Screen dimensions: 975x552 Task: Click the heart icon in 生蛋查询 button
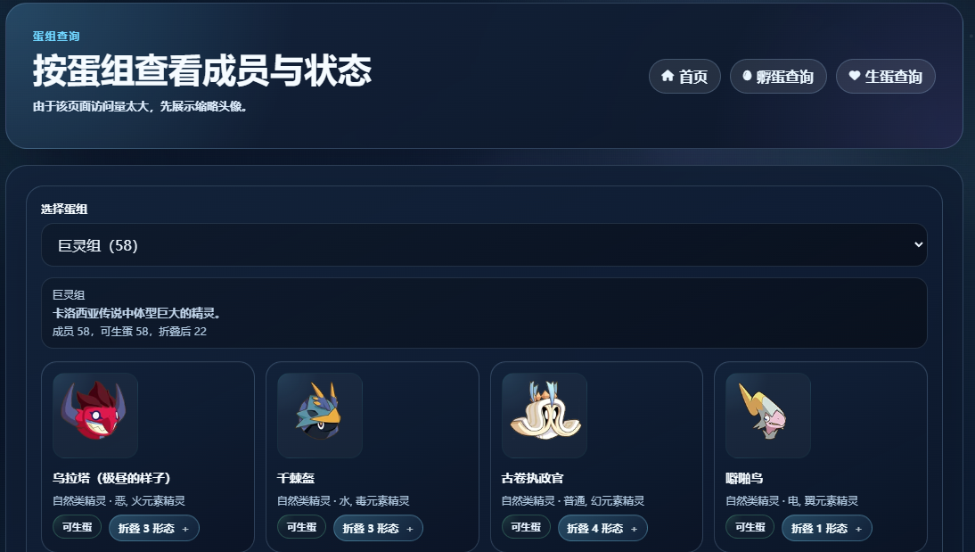(x=855, y=76)
